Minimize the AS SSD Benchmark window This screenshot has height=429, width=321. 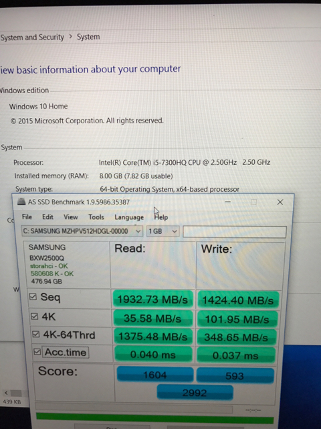coord(228,202)
